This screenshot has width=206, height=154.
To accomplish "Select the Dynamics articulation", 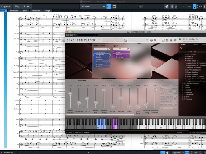I will click(102, 60).
